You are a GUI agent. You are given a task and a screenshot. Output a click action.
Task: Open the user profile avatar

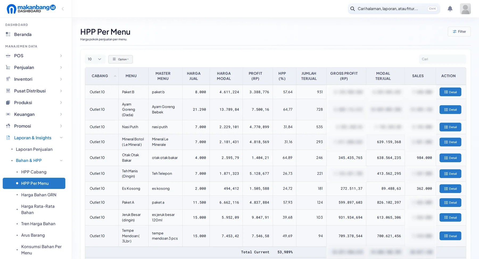tap(465, 9)
